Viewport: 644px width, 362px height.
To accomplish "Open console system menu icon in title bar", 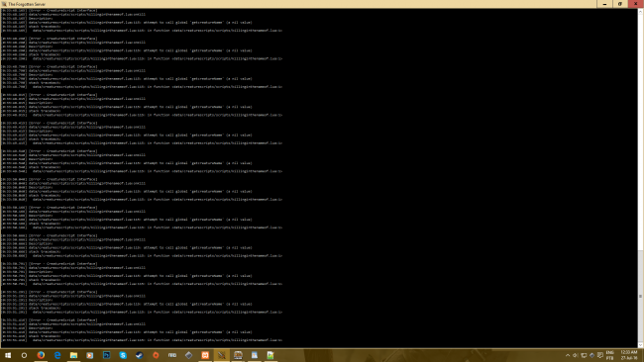I will point(4,4).
